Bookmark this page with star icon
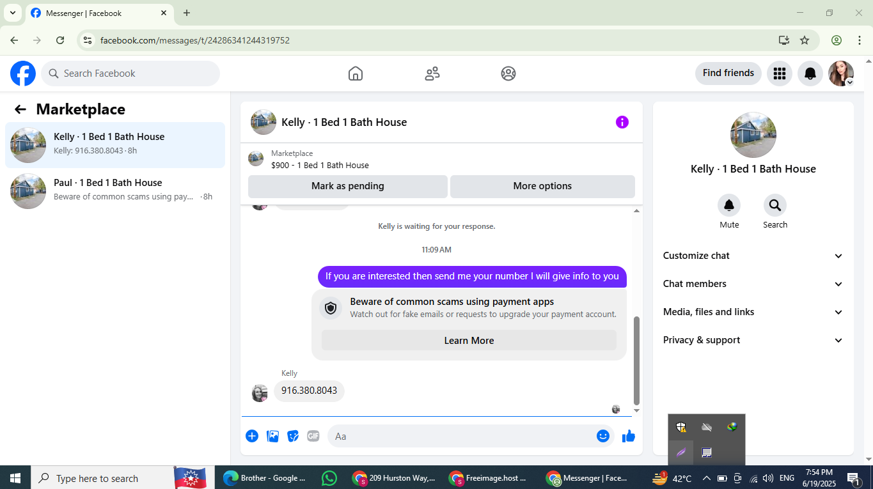 [x=805, y=40]
